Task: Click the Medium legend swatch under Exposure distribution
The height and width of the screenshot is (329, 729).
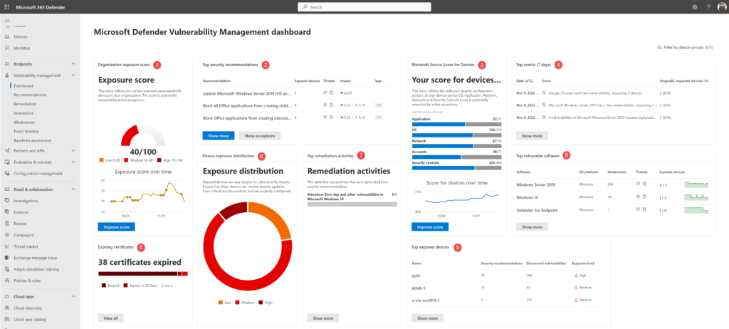Action: coord(238,303)
